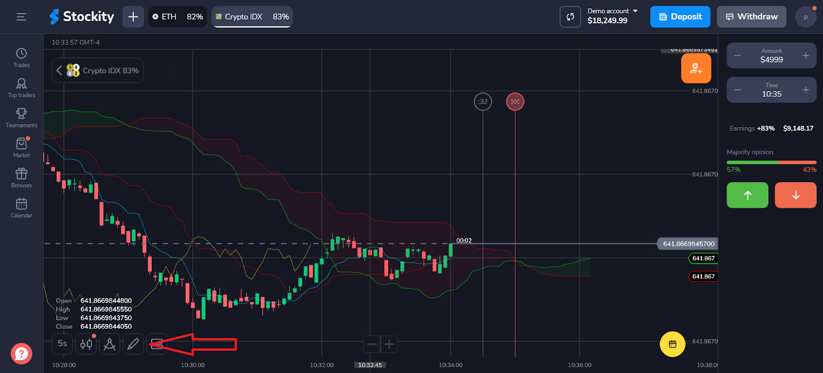Open the help support chat bubble
This screenshot has height=373, width=823.
[21, 353]
